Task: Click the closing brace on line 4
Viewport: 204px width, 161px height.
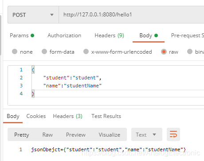Action: tap(33, 94)
